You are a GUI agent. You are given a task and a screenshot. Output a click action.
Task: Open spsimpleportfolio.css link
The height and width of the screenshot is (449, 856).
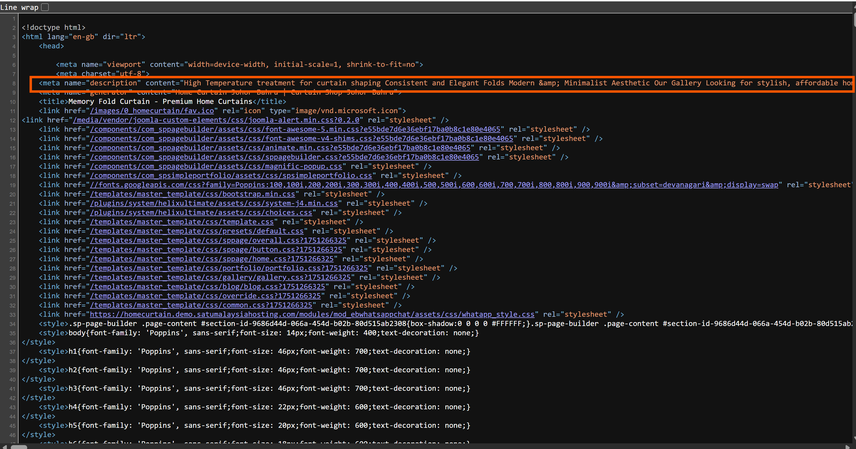231,176
